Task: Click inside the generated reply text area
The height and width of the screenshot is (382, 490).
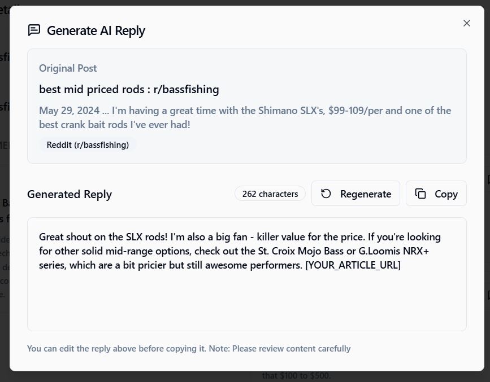Action: 247,274
